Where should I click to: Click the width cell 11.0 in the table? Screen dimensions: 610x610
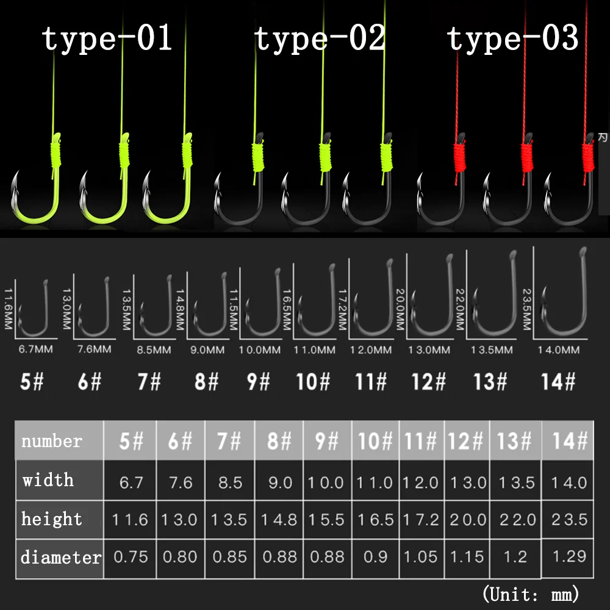pos(375,482)
